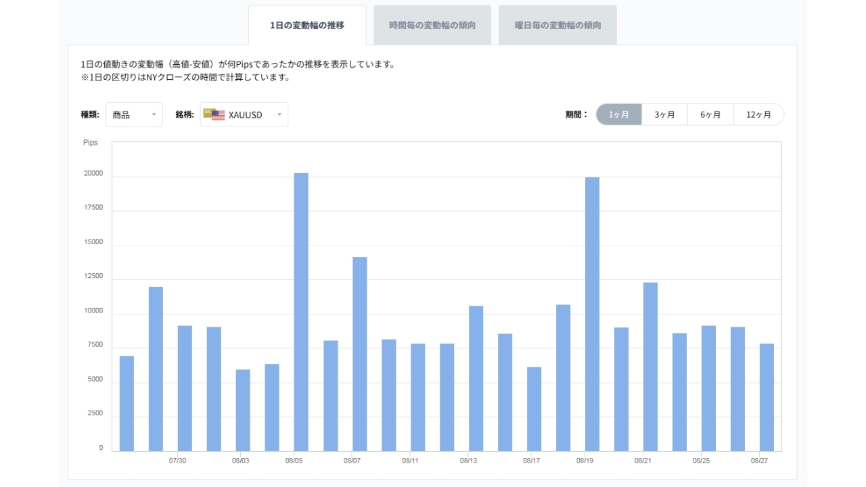
Task: Click the chart bar above 08/13
Action: 476,379
